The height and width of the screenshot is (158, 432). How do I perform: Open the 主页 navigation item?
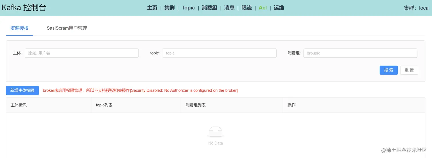pyautogui.click(x=152, y=8)
